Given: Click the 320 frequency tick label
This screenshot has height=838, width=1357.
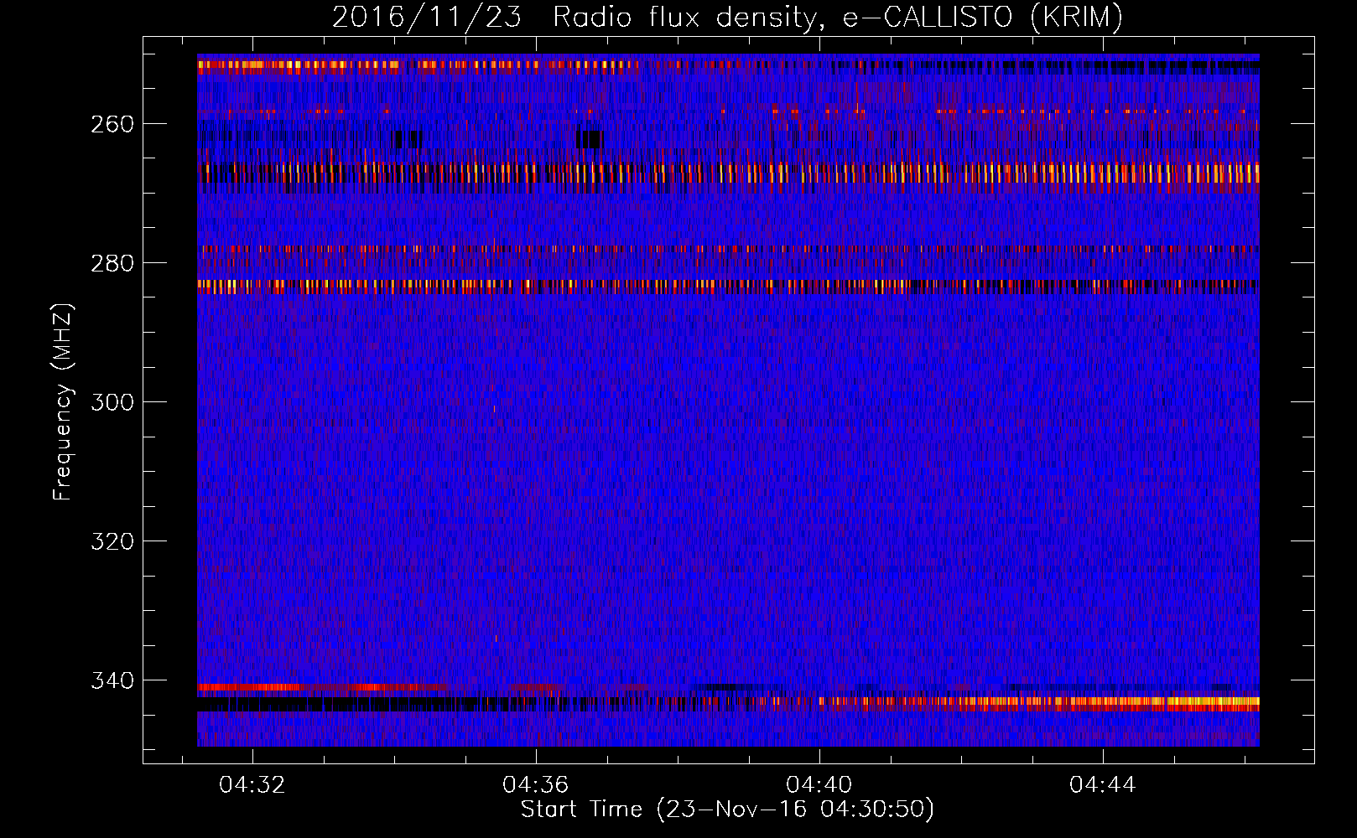Looking at the screenshot, I should pyautogui.click(x=112, y=541).
